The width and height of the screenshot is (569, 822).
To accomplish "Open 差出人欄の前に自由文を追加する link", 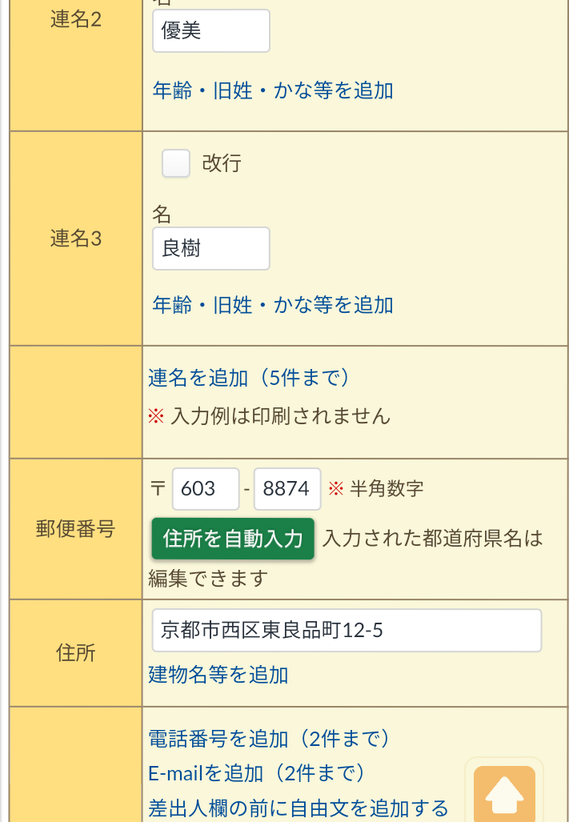I will click(299, 808).
